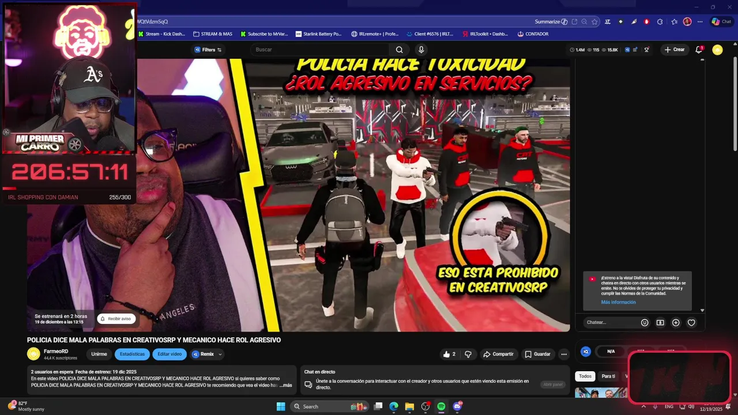This screenshot has height=415, width=738.
Task: Open Estadísticas for the video
Action: click(x=132, y=354)
